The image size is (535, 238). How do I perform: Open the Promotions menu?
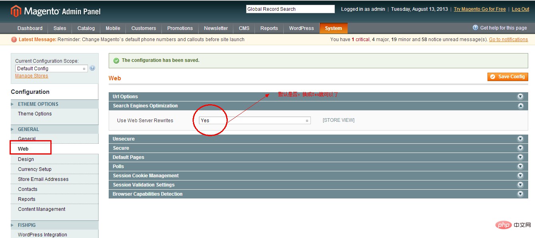coord(180,28)
